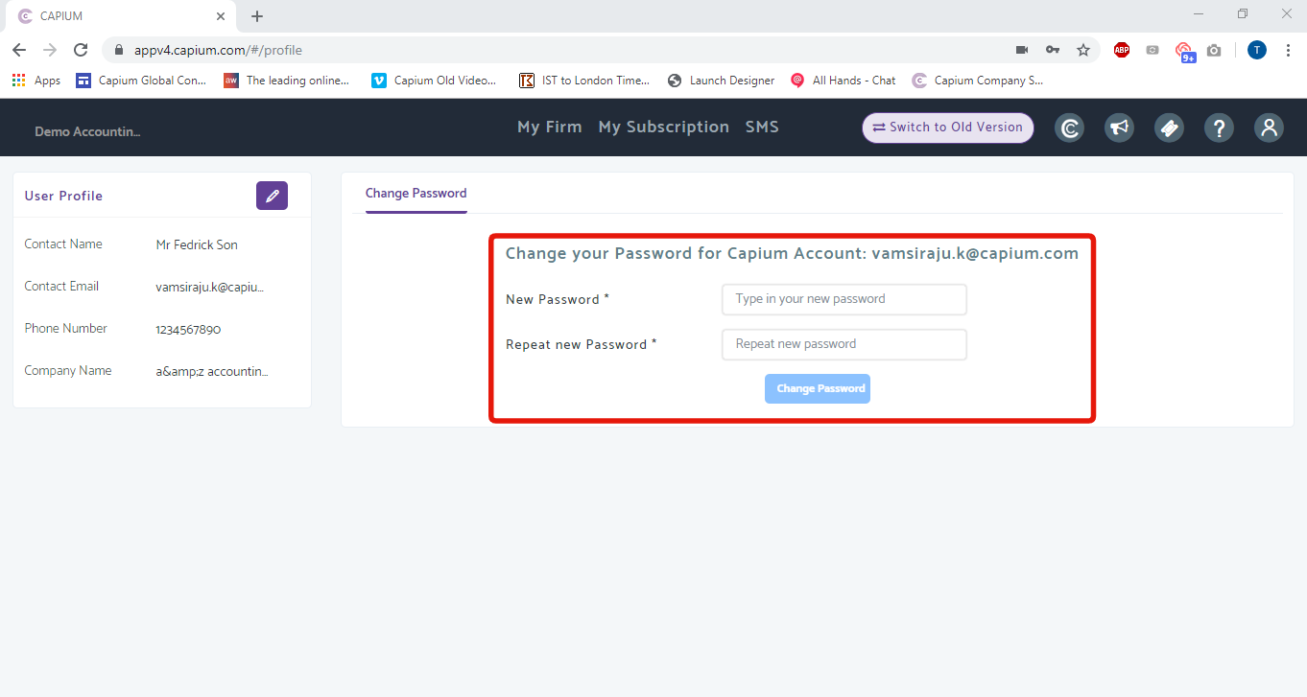Open Capium Old Video... bookmark

pos(435,81)
